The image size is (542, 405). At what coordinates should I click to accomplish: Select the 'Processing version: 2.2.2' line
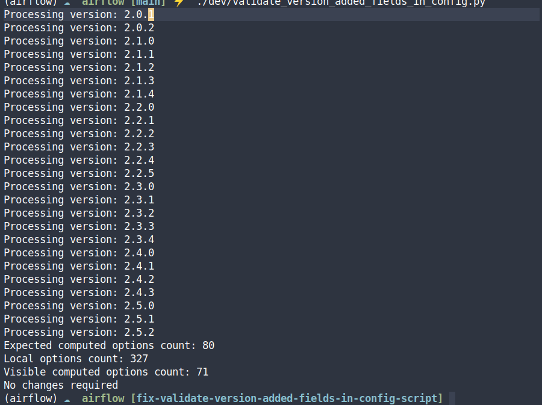coord(79,134)
